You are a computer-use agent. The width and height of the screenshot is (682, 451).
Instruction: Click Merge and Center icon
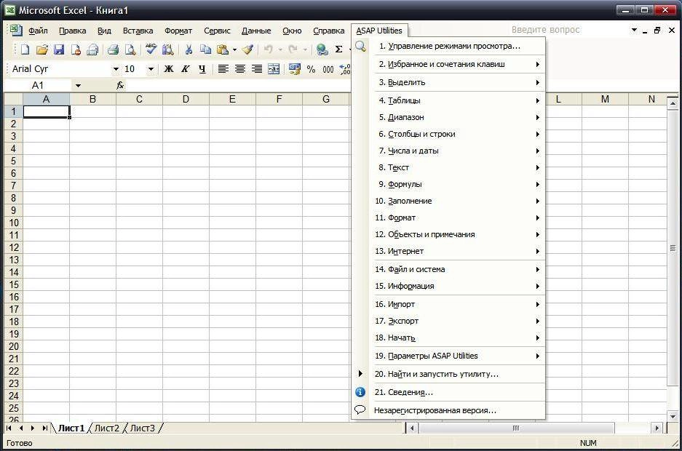point(274,68)
